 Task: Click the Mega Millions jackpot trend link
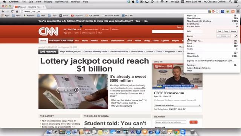(70, 51)
